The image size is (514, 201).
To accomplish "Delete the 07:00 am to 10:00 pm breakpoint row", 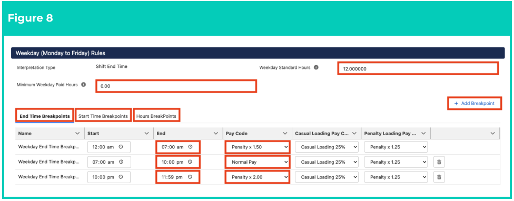I will pos(439,162).
